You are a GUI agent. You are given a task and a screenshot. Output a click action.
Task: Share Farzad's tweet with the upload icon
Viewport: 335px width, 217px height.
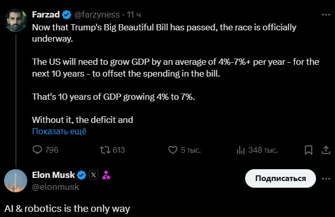point(326,150)
